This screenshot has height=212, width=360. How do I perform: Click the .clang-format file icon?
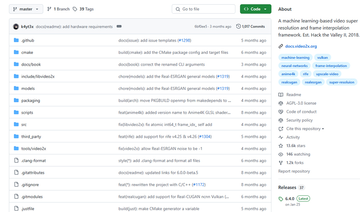click(x=16, y=160)
